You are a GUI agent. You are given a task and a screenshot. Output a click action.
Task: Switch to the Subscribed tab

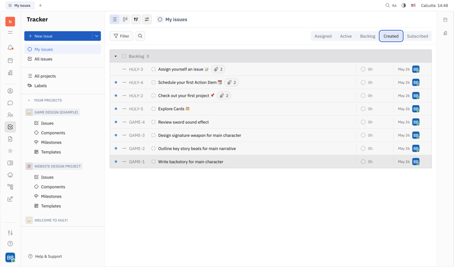417,36
